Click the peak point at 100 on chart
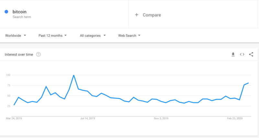This screenshot has height=138, width=259. coord(74,75)
